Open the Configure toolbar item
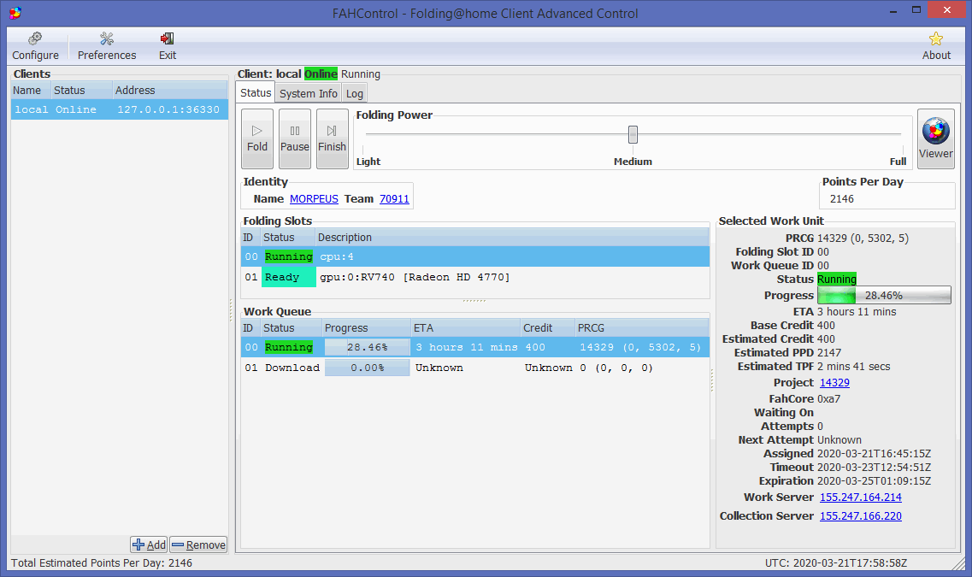Image resolution: width=972 pixels, height=577 pixels. (x=35, y=46)
